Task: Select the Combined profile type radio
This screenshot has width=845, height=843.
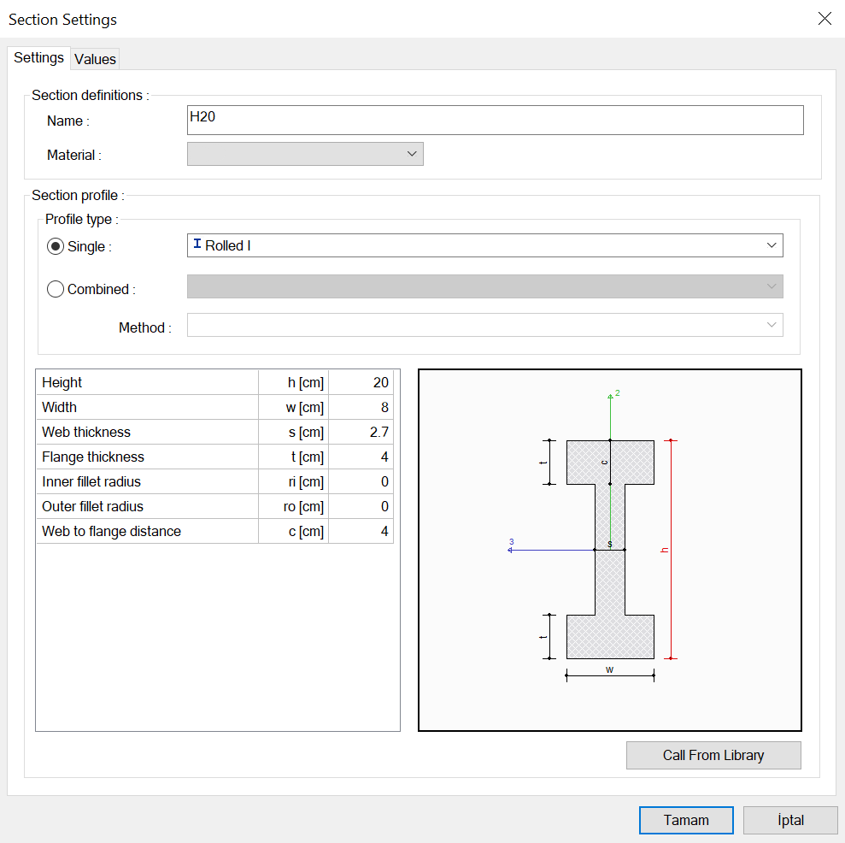Action: [56, 289]
